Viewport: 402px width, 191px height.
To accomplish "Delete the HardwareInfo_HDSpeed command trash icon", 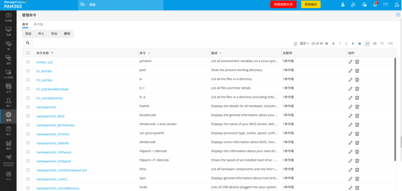I will click(357, 161).
